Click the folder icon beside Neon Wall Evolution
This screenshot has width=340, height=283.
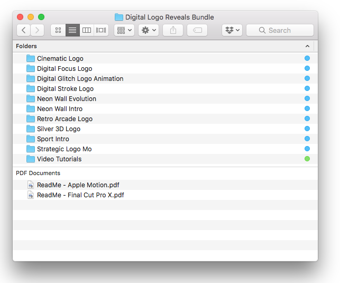31,99
